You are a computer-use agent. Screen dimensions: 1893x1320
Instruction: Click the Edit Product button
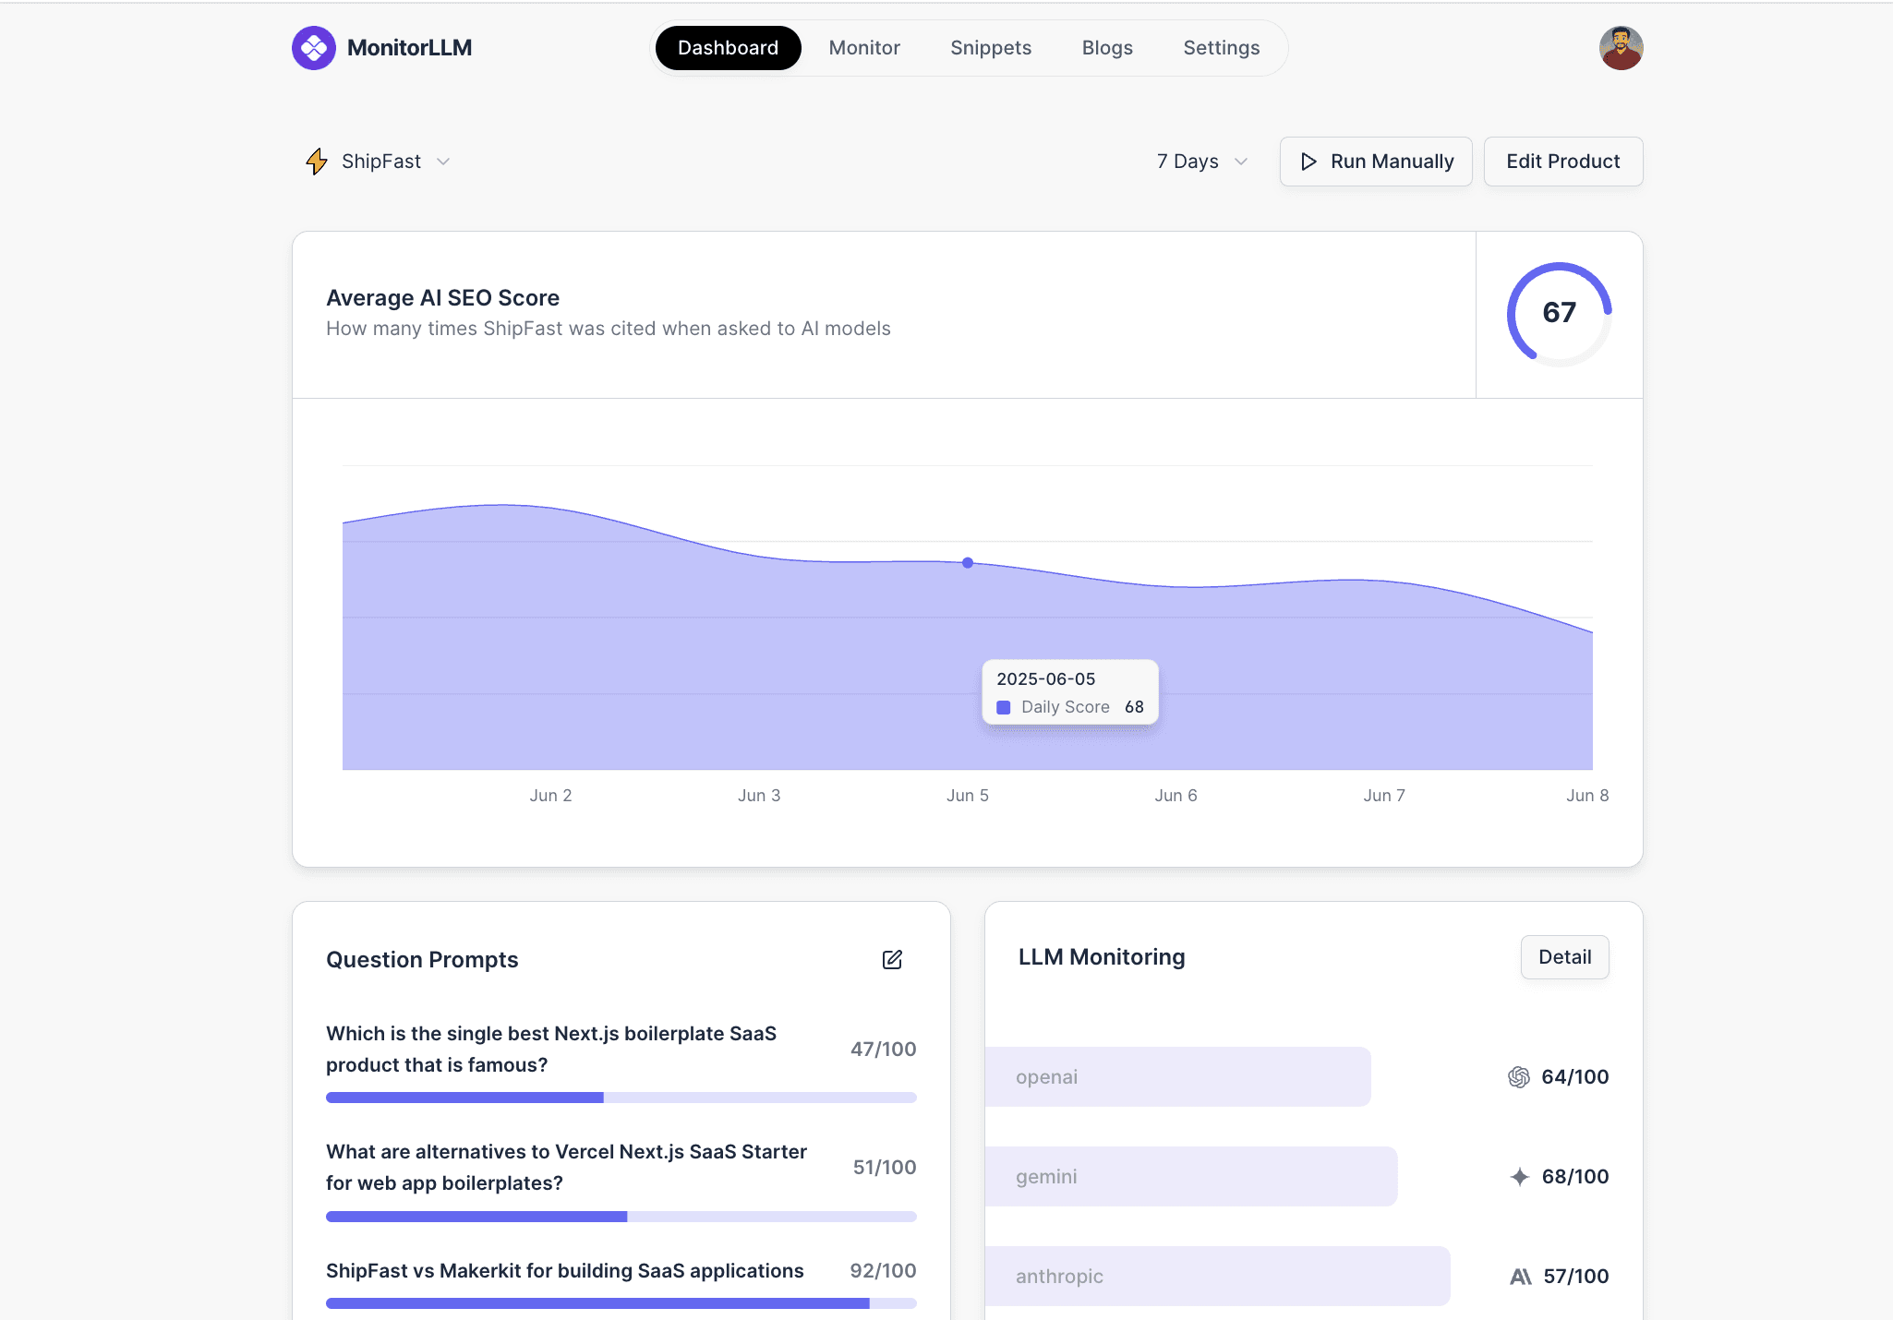click(1563, 162)
